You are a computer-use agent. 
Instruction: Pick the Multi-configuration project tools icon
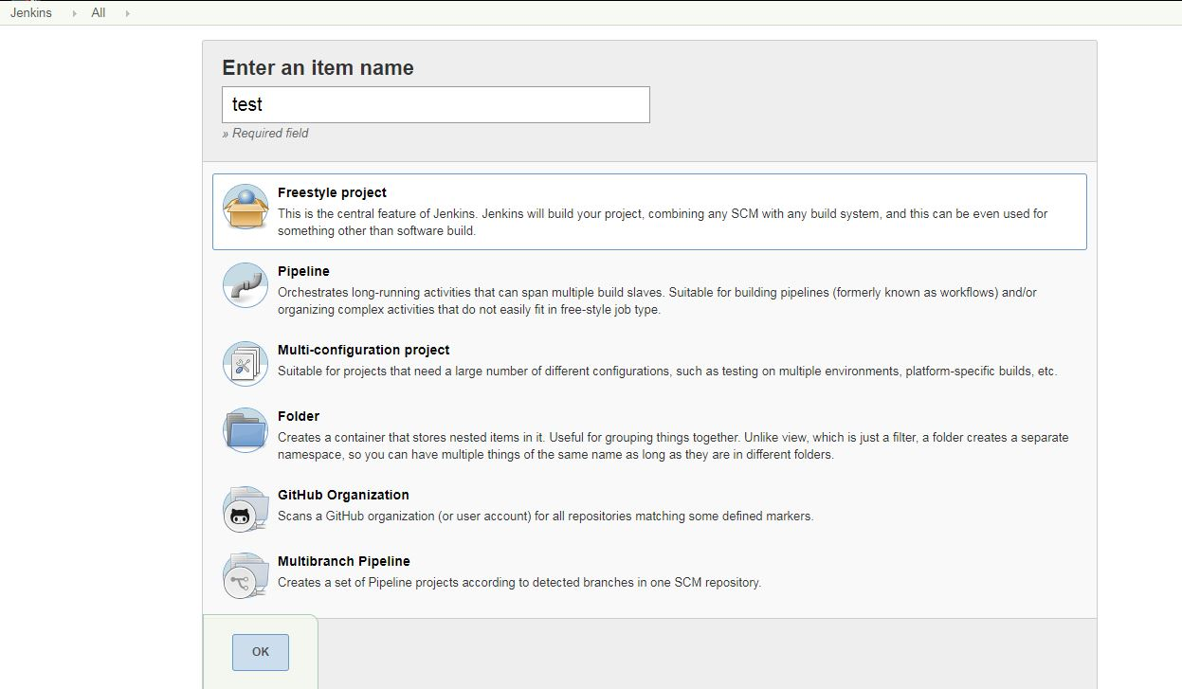(245, 364)
